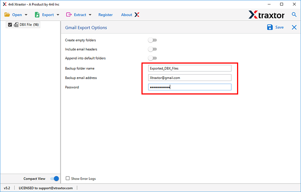
Task: Toggle Include email headers switch
Action: [152, 49]
